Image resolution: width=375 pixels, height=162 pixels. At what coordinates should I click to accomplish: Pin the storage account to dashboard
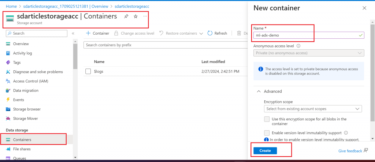(126, 16)
